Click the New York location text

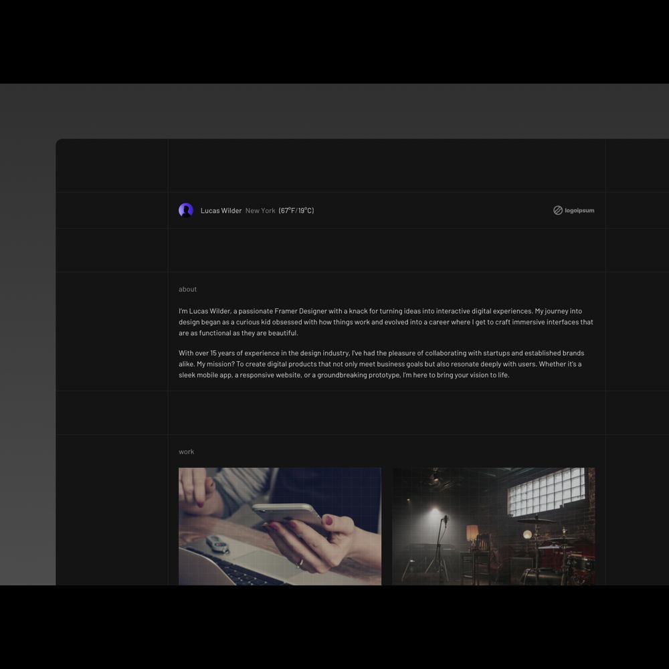[260, 211]
